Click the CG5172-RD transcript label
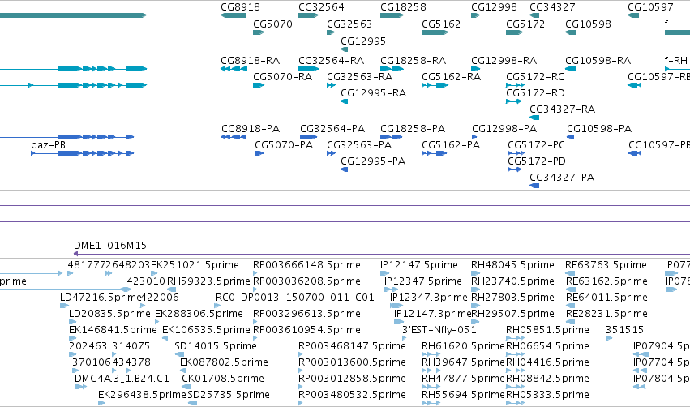 (x=536, y=93)
